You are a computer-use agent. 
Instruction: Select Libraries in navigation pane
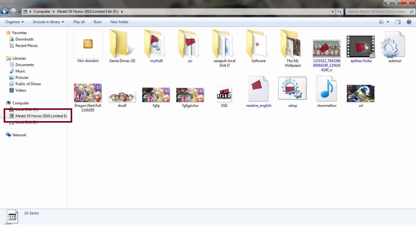19,58
